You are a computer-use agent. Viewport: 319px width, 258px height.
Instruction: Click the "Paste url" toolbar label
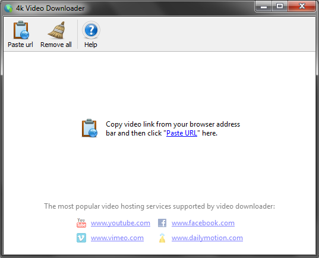[20, 45]
